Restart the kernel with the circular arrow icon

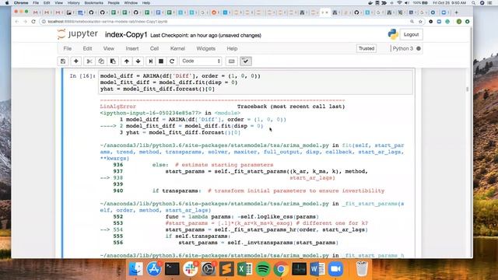172,61
